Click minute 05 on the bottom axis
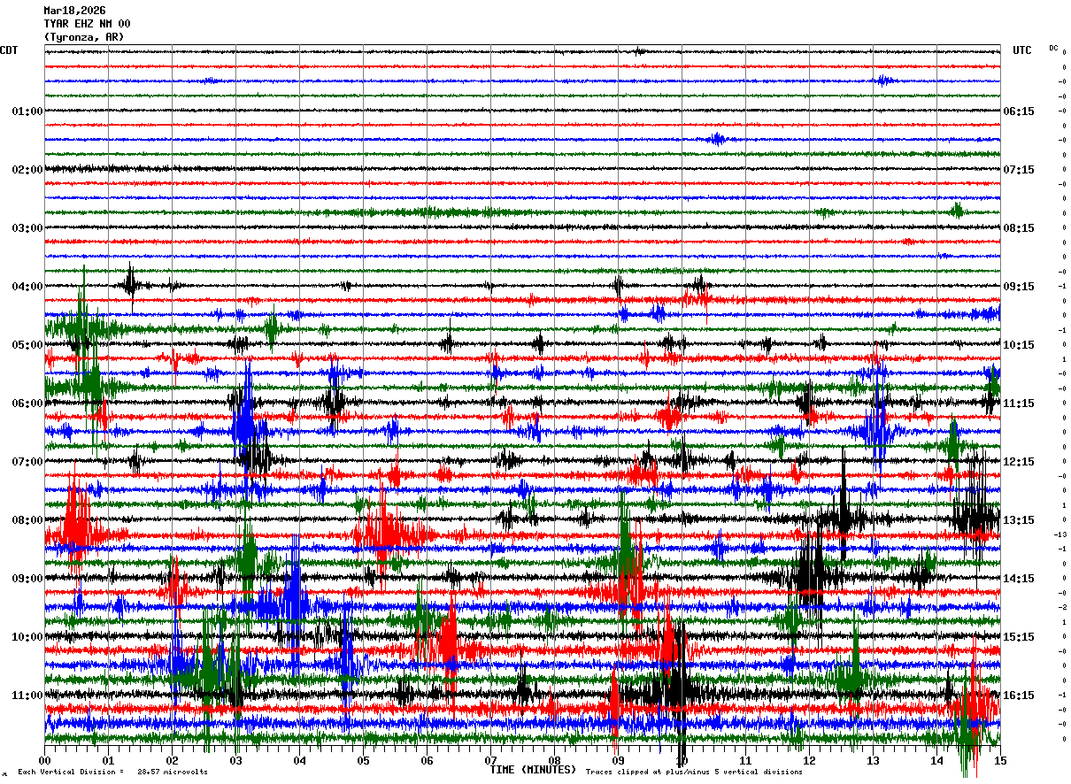Screen dimensions: 1071x784 click(x=364, y=760)
